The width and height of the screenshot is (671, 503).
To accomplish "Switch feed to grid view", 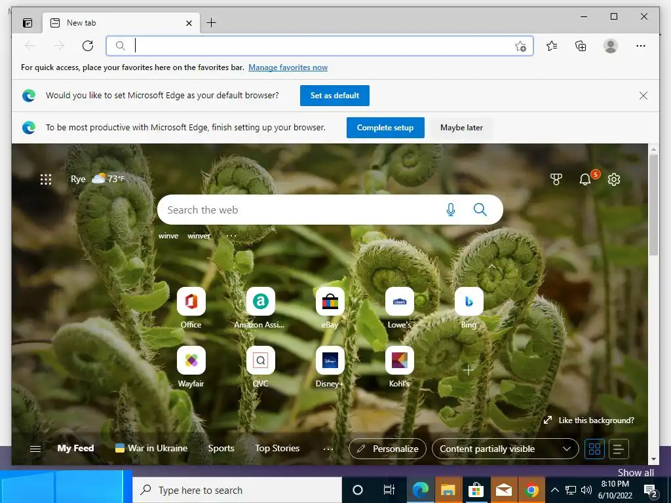I will (x=594, y=449).
